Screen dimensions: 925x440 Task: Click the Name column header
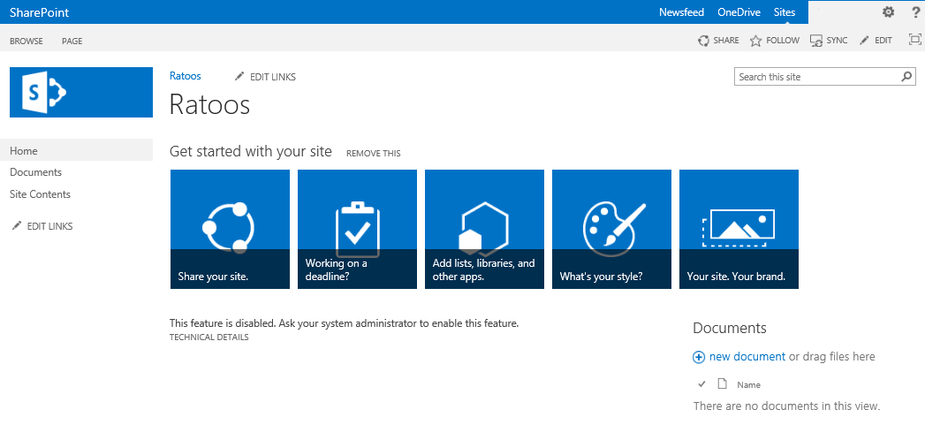(748, 384)
